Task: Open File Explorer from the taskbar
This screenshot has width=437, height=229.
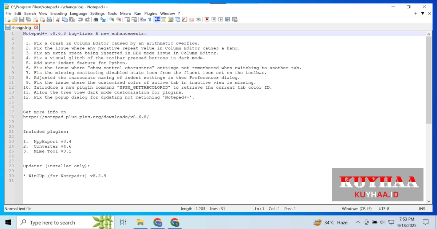Action: click(x=140, y=222)
